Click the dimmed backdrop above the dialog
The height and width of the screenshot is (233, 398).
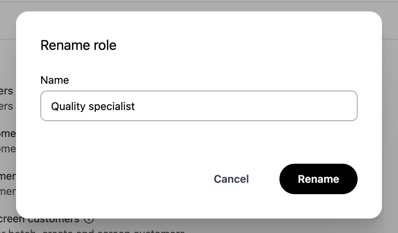click(x=198, y=6)
